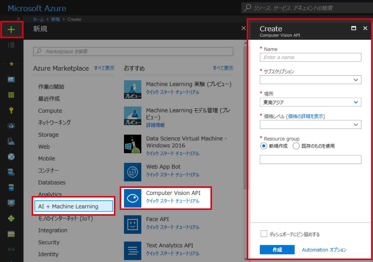Open the 価格レベル dropdown
Screen dimensions: 373x262
tap(310, 125)
